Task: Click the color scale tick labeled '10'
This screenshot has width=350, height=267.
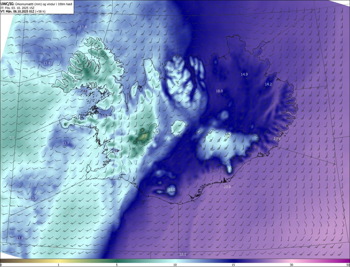Action: (175, 265)
